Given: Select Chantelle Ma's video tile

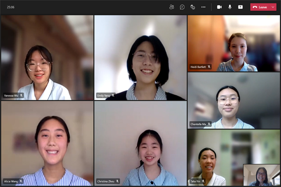Looking at the screenshot, I should (x=234, y=100).
